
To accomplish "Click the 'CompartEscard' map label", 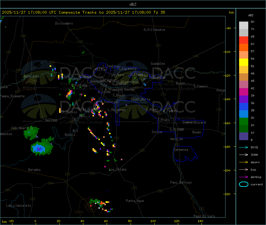I will 194,122.
